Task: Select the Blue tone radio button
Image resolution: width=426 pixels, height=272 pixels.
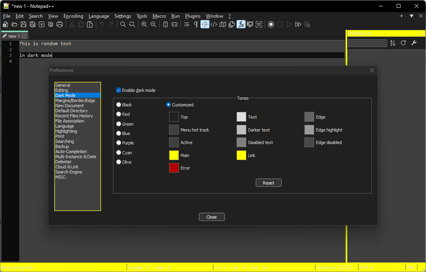Action: [x=119, y=133]
